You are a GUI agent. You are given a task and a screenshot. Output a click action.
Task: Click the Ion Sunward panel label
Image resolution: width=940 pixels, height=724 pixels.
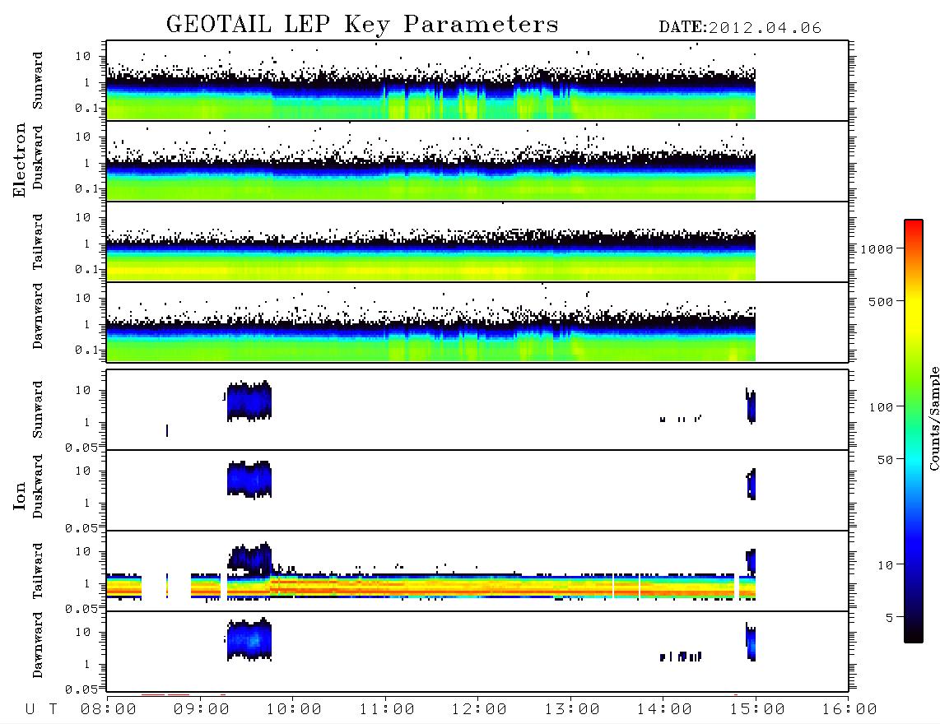[38, 410]
